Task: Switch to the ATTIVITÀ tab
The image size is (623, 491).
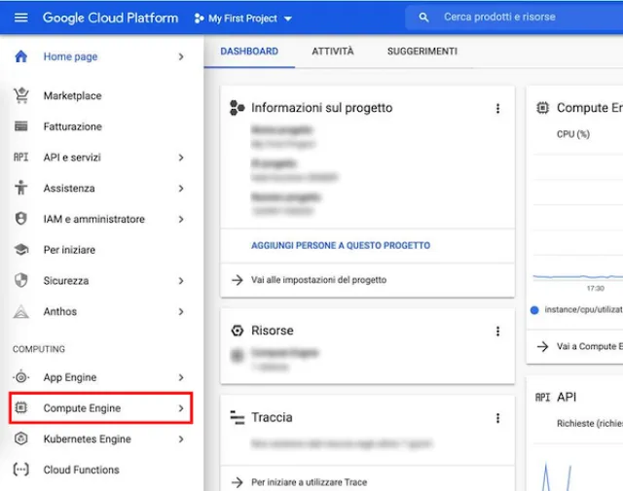Action: click(333, 52)
